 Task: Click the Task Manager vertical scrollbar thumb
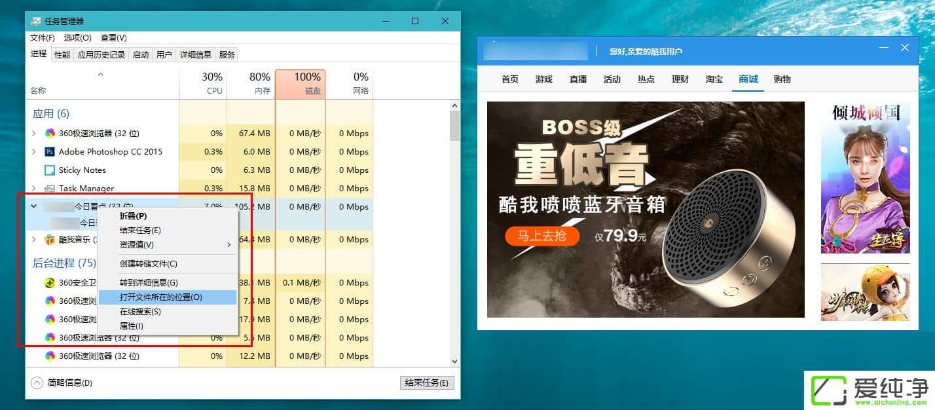[x=455, y=126]
